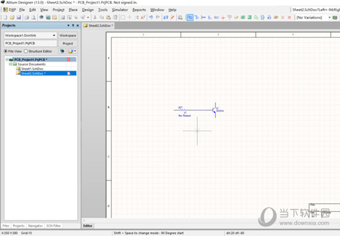Select the Structure Editor radio button
The height and width of the screenshot is (236, 340).
coord(26,51)
